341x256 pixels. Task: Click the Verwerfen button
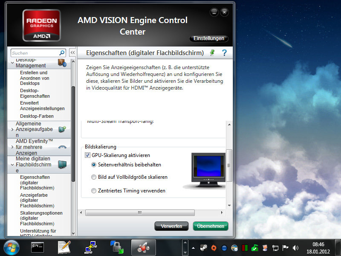click(x=171, y=227)
